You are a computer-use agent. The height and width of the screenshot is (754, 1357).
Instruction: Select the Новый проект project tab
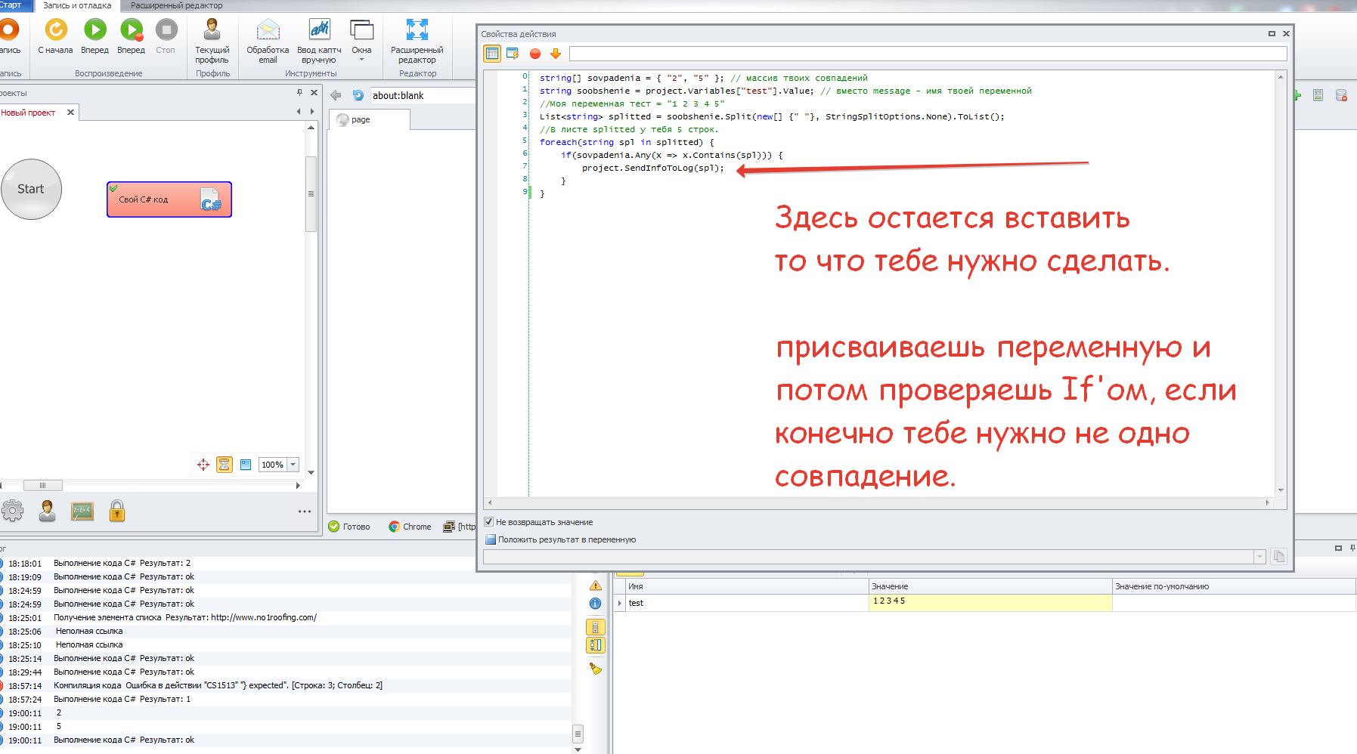[x=29, y=113]
